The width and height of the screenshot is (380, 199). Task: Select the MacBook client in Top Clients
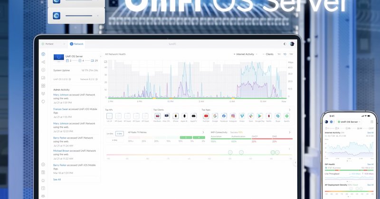[x=158, y=116]
